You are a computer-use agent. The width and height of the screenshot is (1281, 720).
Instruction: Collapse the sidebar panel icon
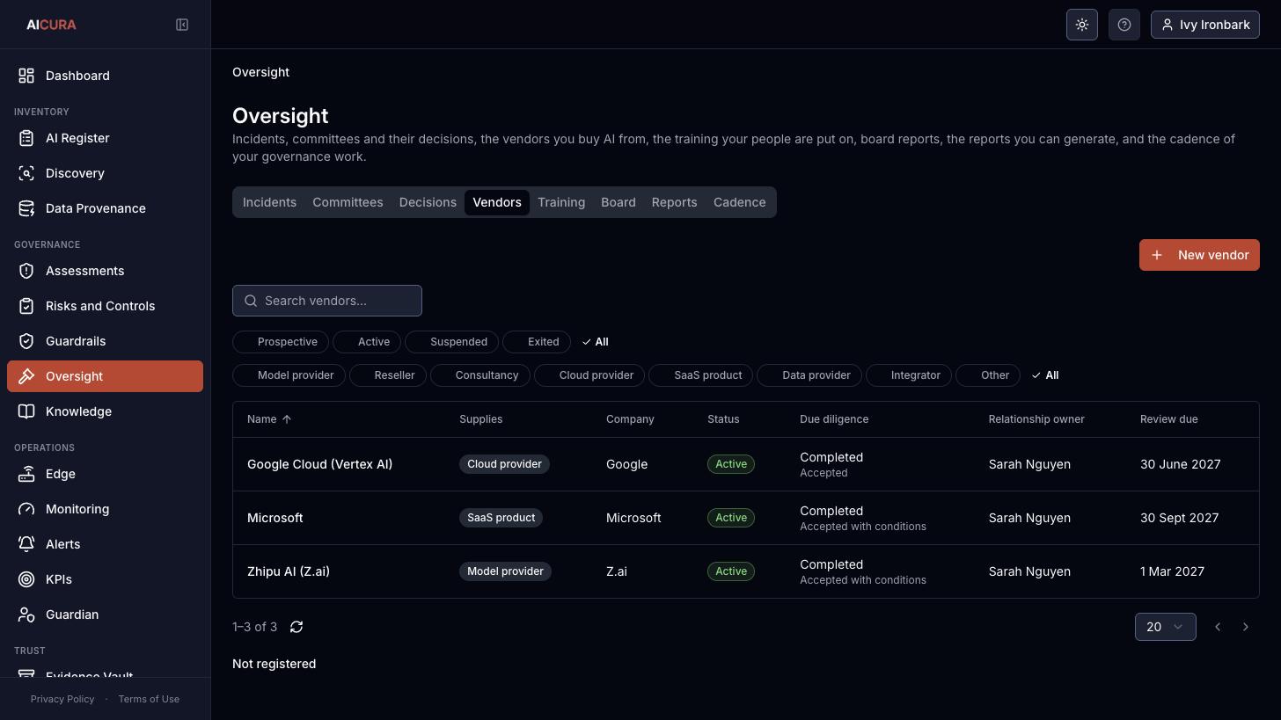(x=182, y=25)
